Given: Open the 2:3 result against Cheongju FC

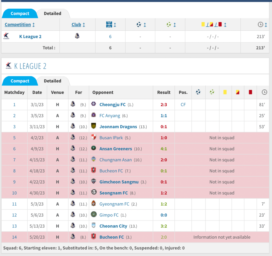Looking at the screenshot, I should tap(164, 104).
